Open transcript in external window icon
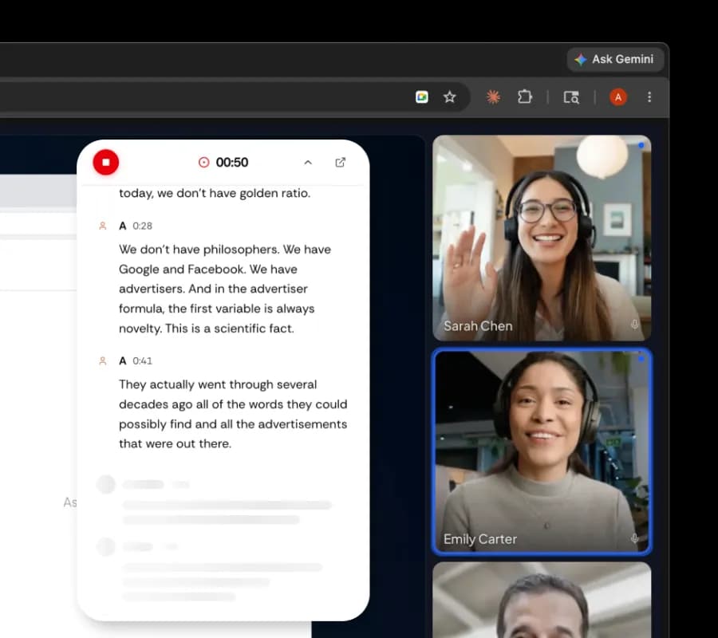 click(x=340, y=163)
